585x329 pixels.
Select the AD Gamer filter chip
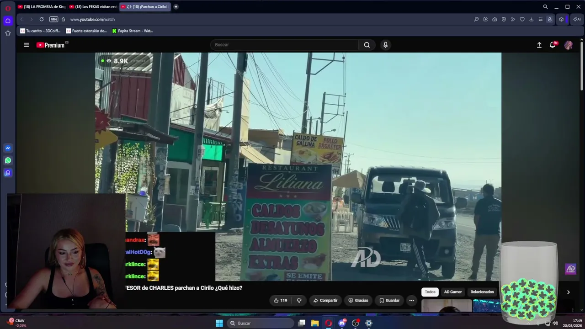[453, 292]
